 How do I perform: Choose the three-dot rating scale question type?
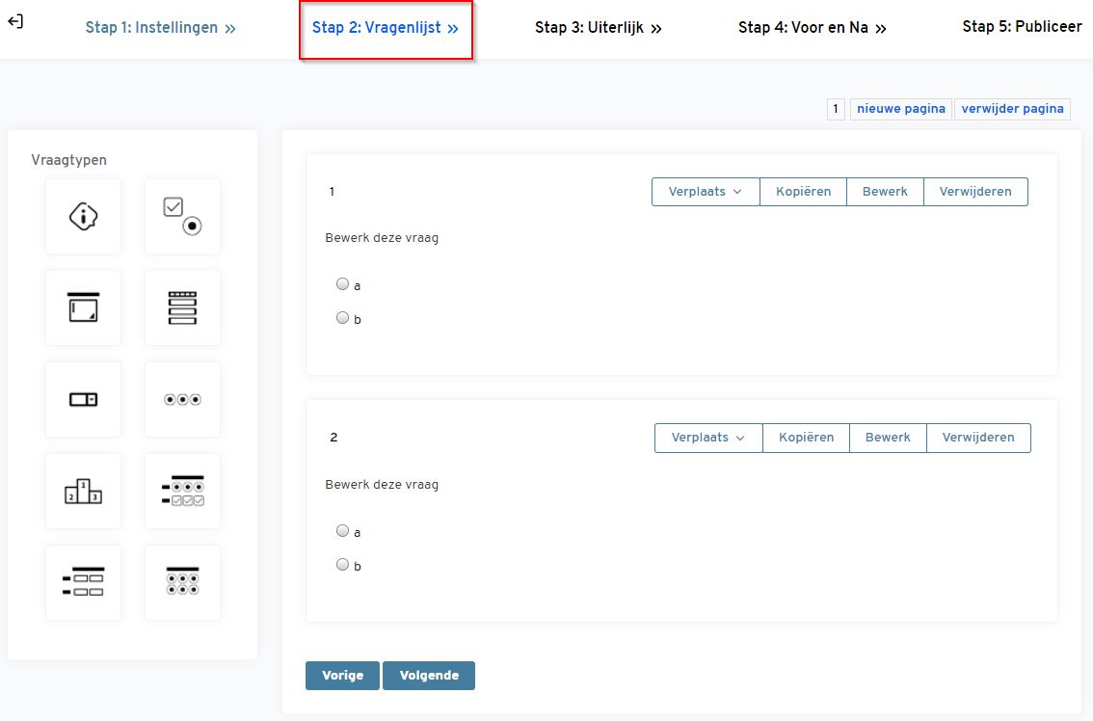point(182,400)
